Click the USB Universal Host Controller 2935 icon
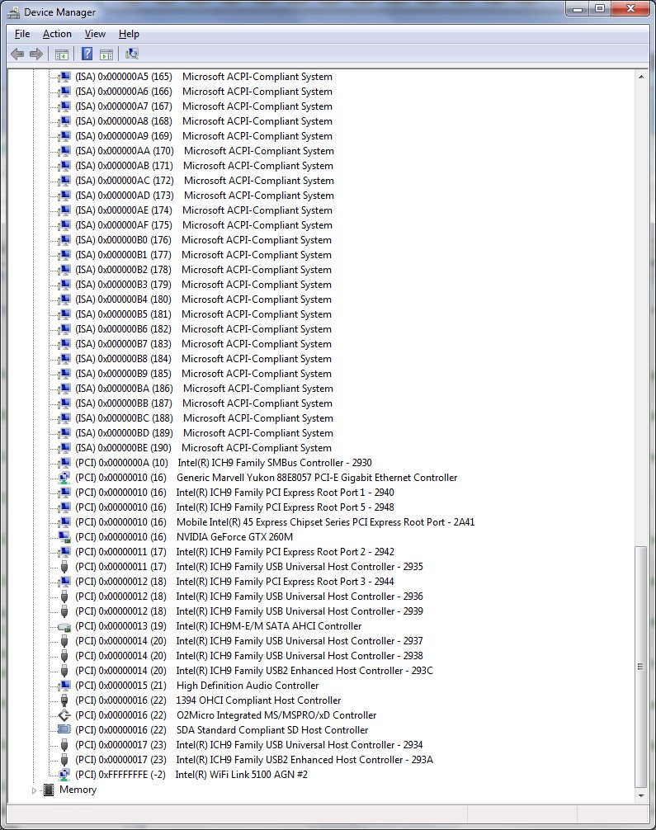Screen dimensions: 656x830 coord(64,566)
